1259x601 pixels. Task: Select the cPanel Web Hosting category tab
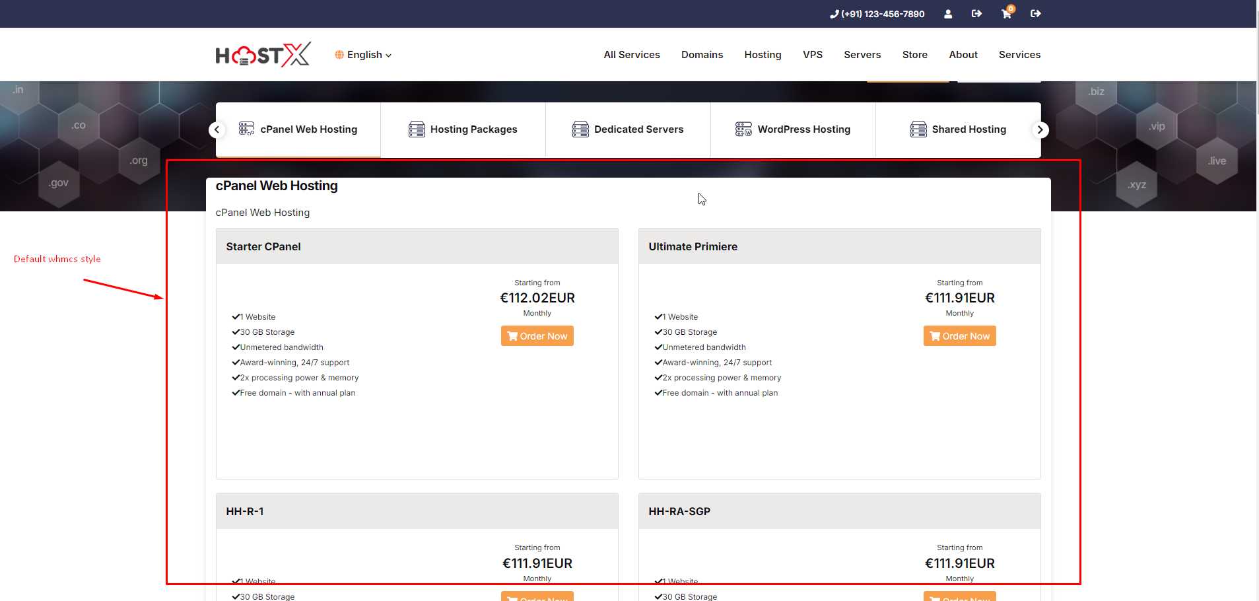tap(298, 129)
